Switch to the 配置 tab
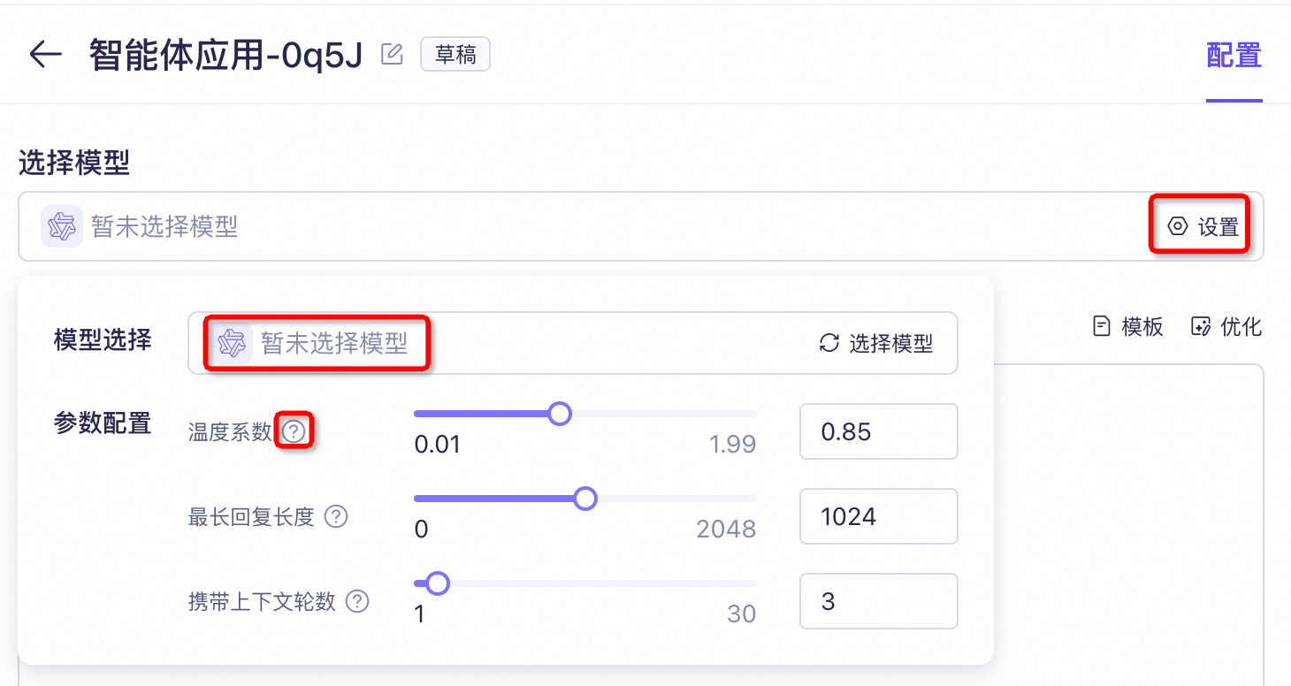Image resolution: width=1291 pixels, height=686 pixels. (1234, 56)
